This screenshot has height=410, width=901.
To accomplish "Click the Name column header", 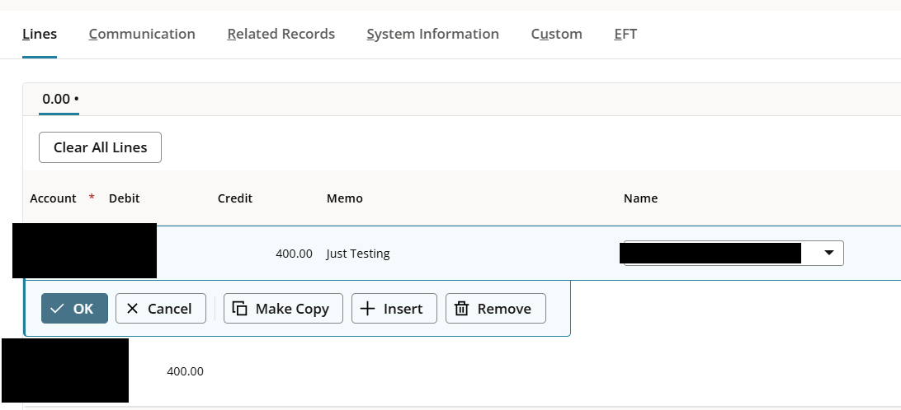I will [640, 198].
